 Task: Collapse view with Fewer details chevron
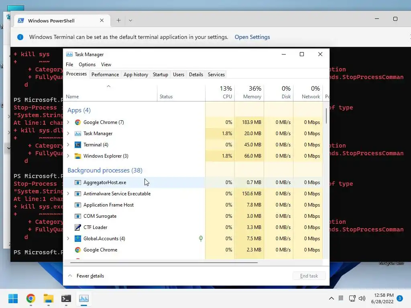(70, 276)
